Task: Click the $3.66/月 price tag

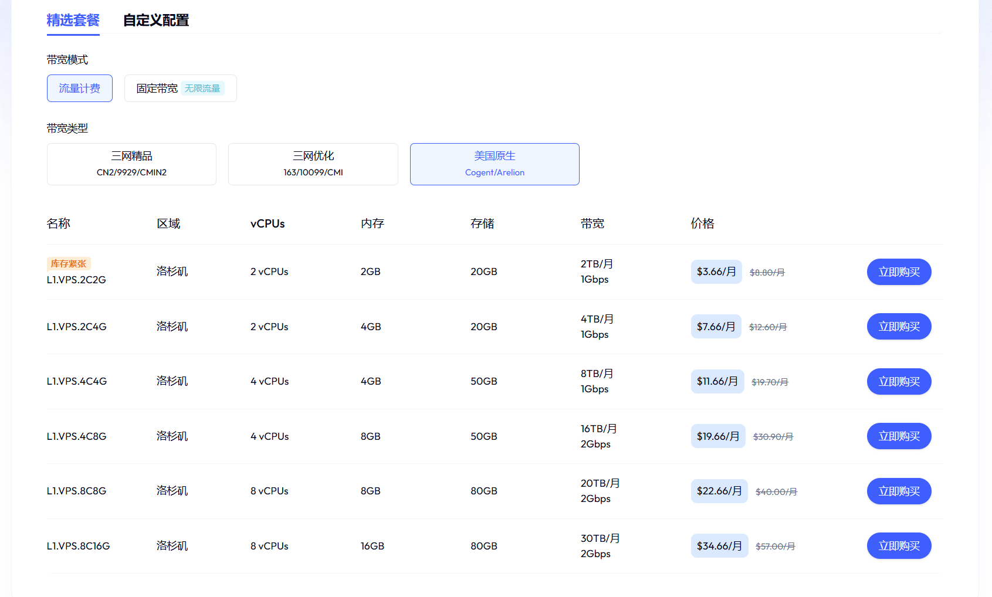Action: (716, 272)
